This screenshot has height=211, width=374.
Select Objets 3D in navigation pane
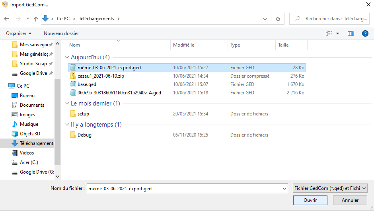point(30,134)
